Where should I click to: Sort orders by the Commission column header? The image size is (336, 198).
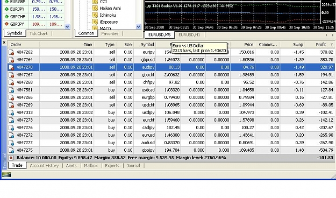coord(267,45)
